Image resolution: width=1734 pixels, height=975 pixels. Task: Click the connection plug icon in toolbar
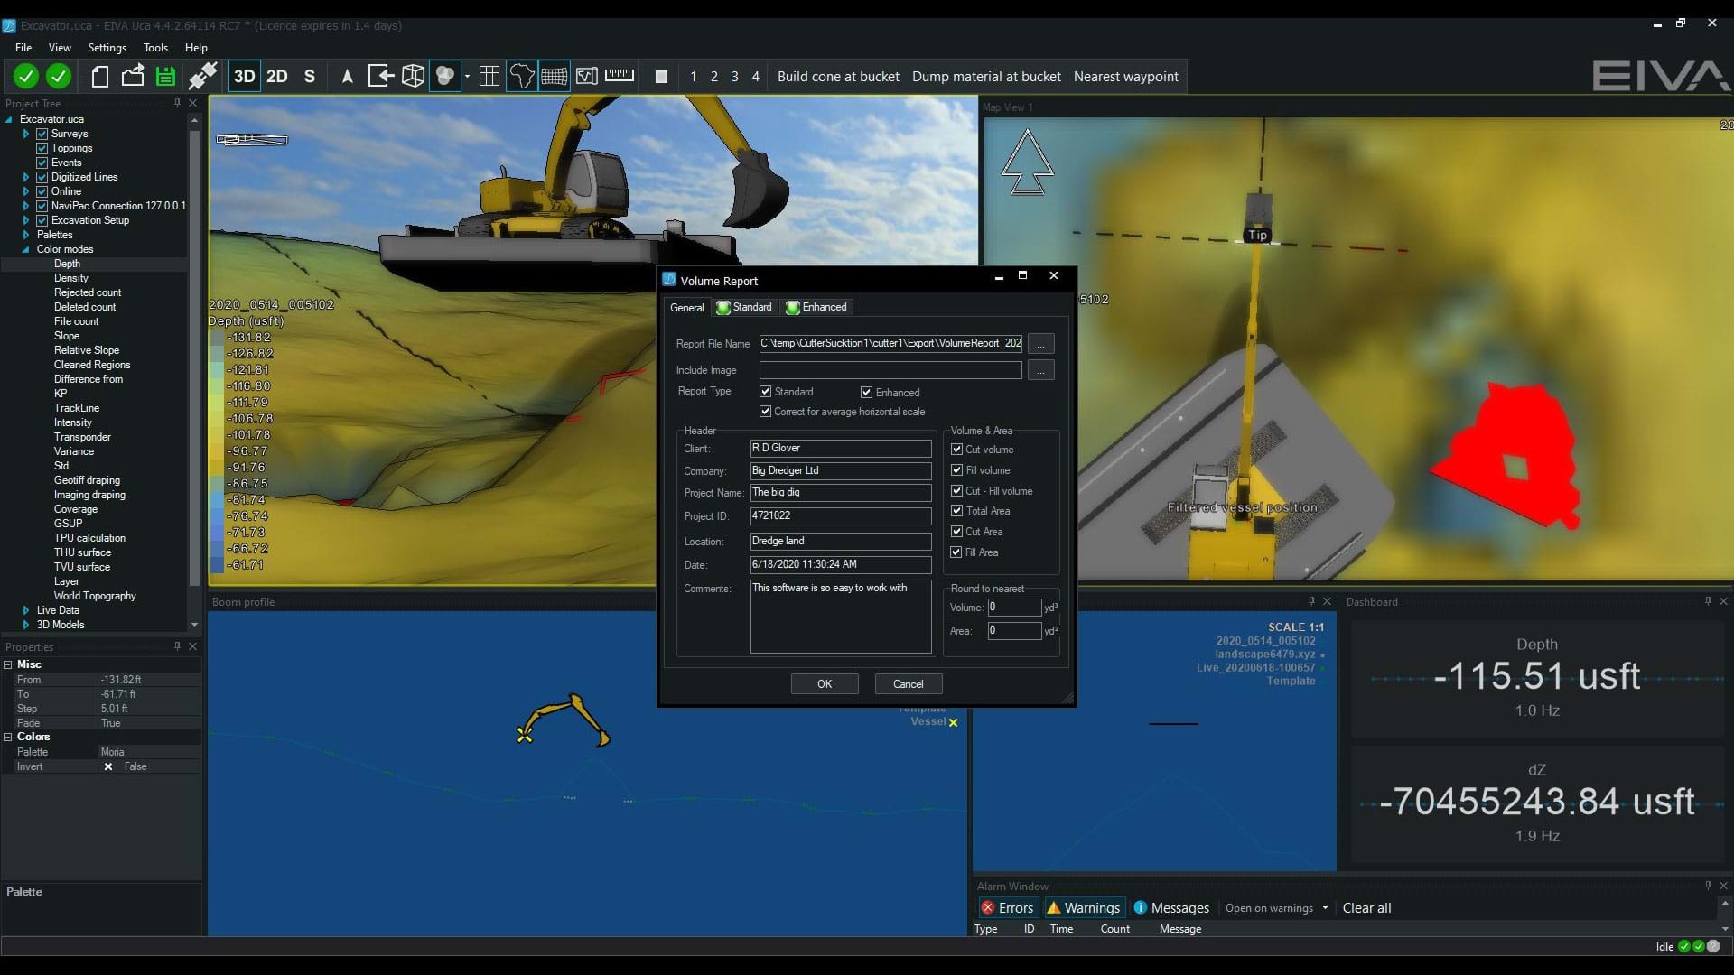pos(202,77)
